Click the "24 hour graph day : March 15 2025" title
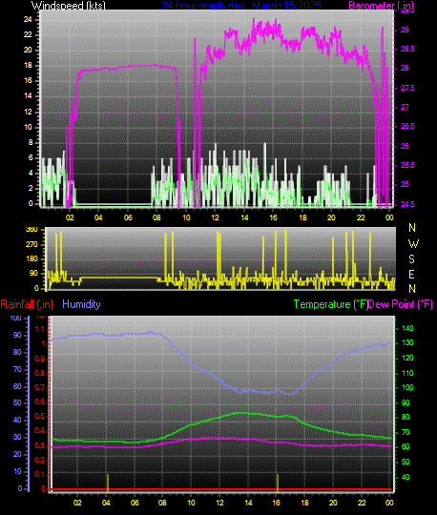This screenshot has height=515, width=437. [x=241, y=6]
